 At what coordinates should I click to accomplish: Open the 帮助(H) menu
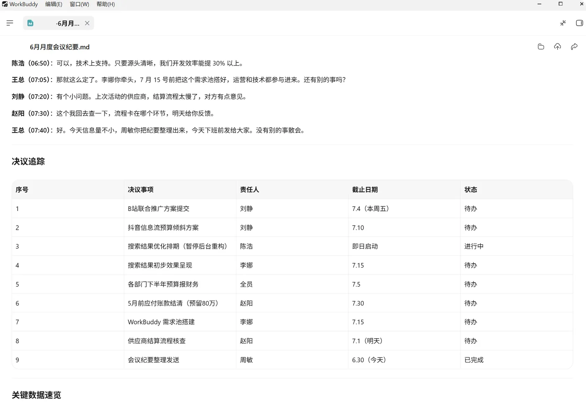105,4
